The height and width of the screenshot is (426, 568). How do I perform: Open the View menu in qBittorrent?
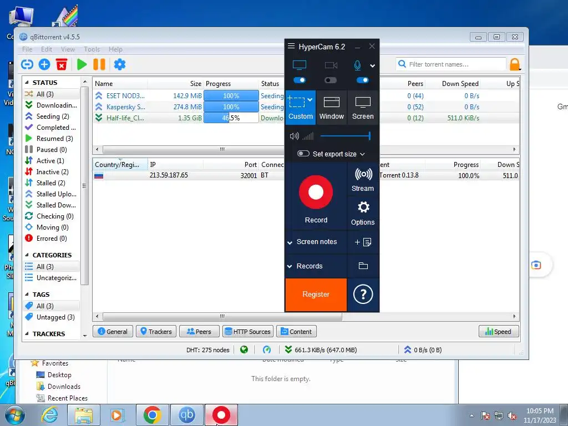68,49
